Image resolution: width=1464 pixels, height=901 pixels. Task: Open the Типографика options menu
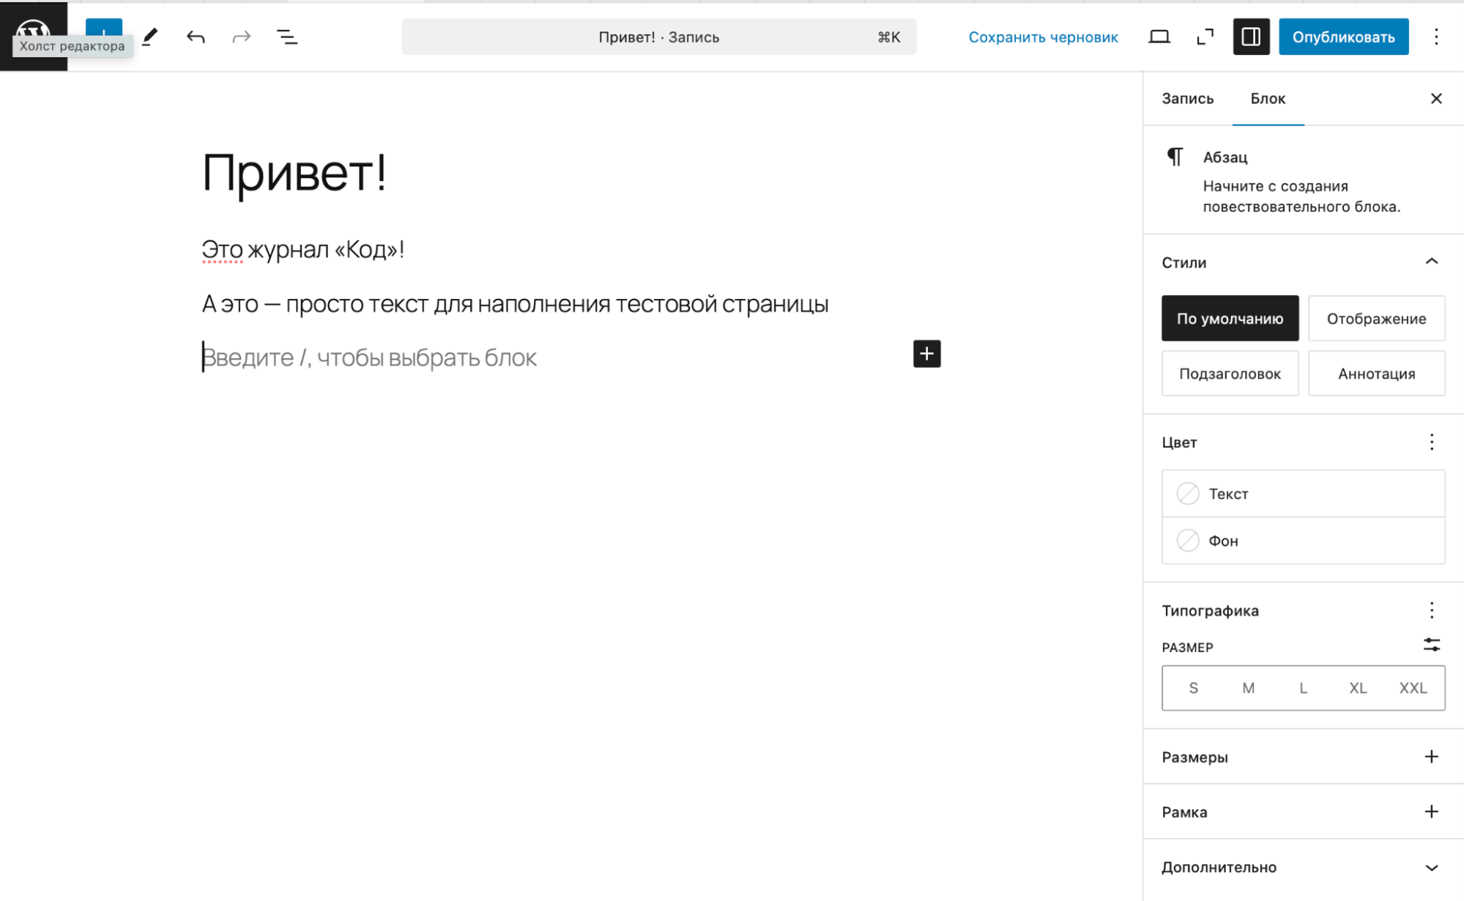click(x=1432, y=609)
